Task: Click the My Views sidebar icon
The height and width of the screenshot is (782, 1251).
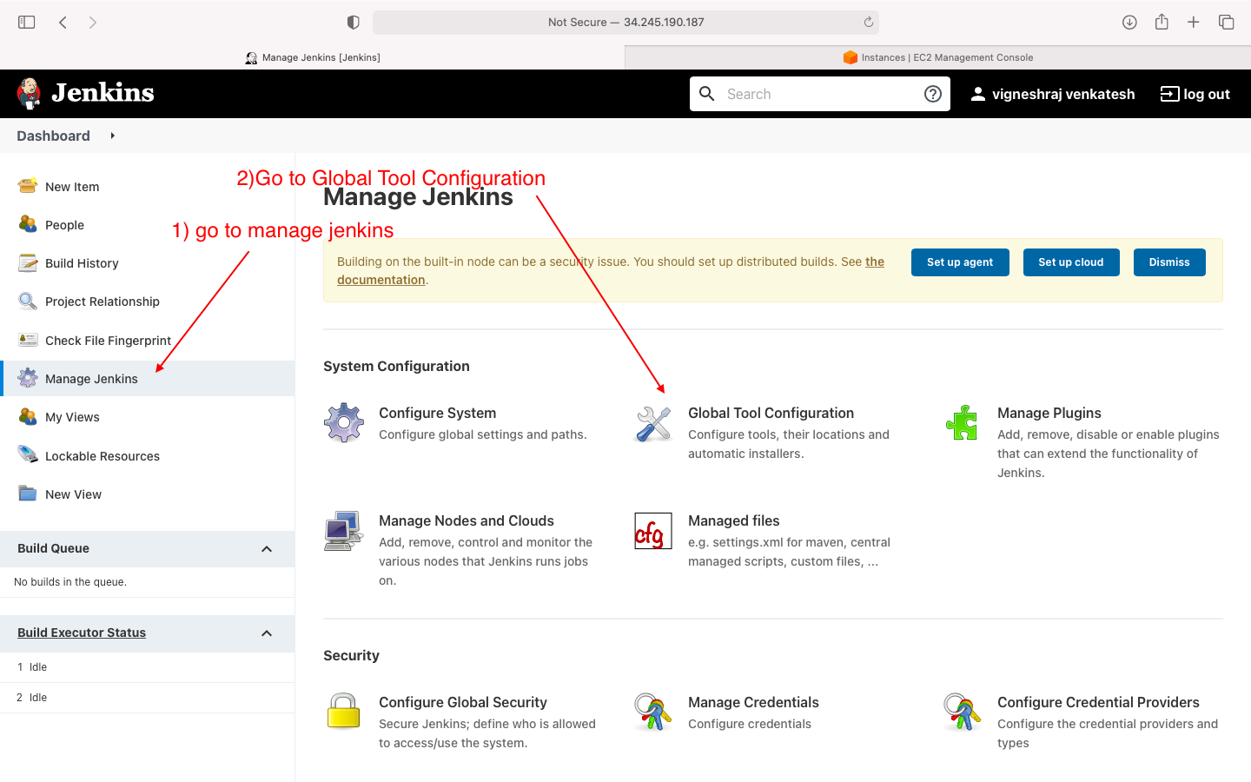Action: click(x=28, y=416)
